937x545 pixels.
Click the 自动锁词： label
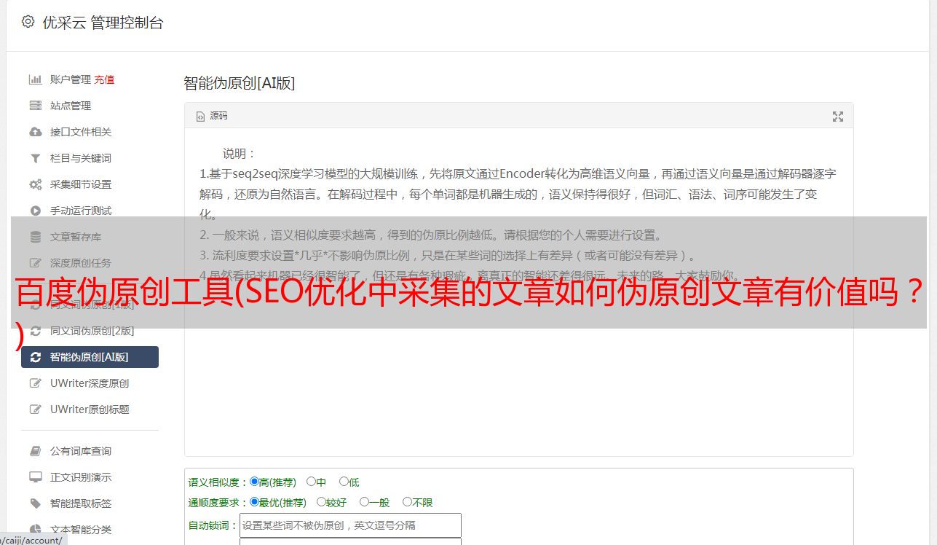pos(213,525)
